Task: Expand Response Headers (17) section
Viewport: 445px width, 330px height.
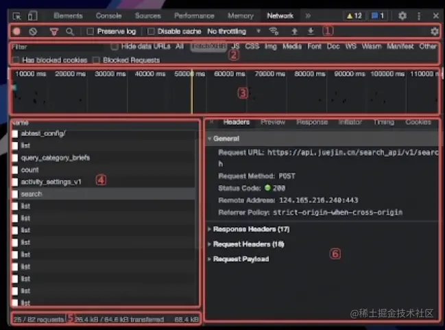Action: coord(251,229)
